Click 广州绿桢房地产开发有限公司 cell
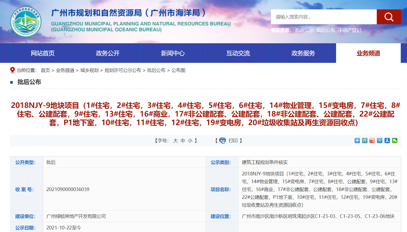The image size is (407, 232). pyautogui.click(x=76, y=216)
